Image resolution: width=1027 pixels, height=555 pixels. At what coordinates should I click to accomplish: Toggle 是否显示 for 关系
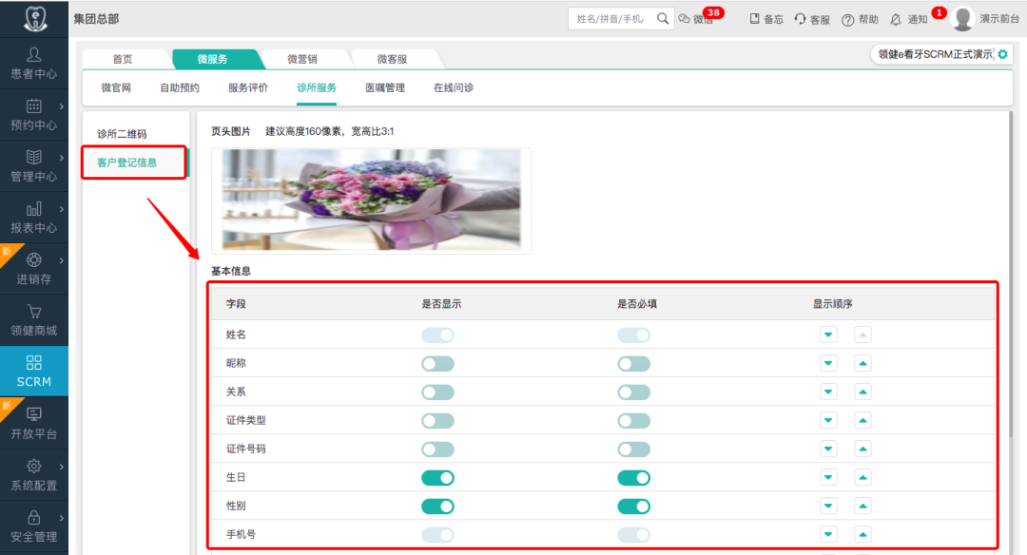coord(437,392)
